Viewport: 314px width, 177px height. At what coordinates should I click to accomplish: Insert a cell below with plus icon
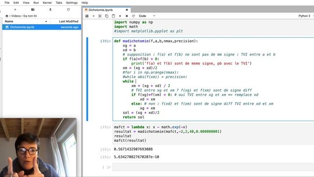[x=94, y=16]
